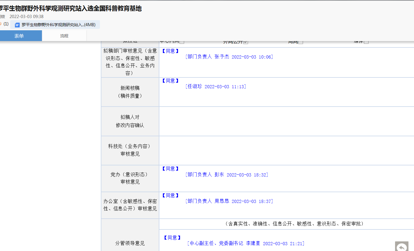Click the back arrow icon at bottom right

pyautogui.click(x=402, y=247)
